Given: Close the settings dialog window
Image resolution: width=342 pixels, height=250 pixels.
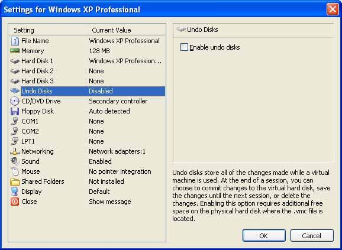Looking at the screenshot, I should click(x=333, y=9).
